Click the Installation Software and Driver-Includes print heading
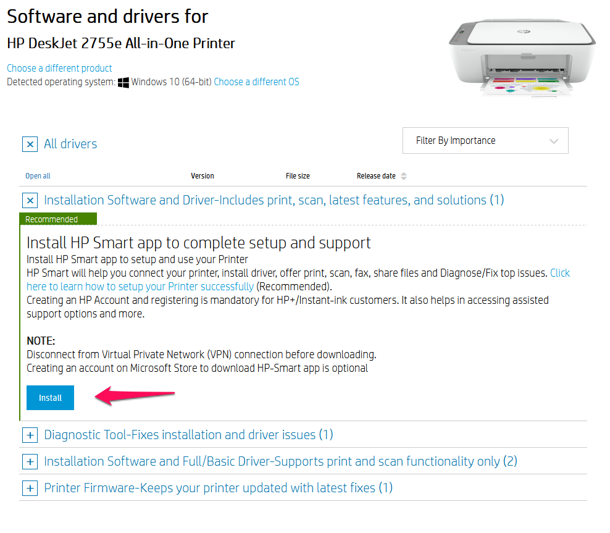Image resolution: width=610 pixels, height=533 pixels. coord(274,200)
